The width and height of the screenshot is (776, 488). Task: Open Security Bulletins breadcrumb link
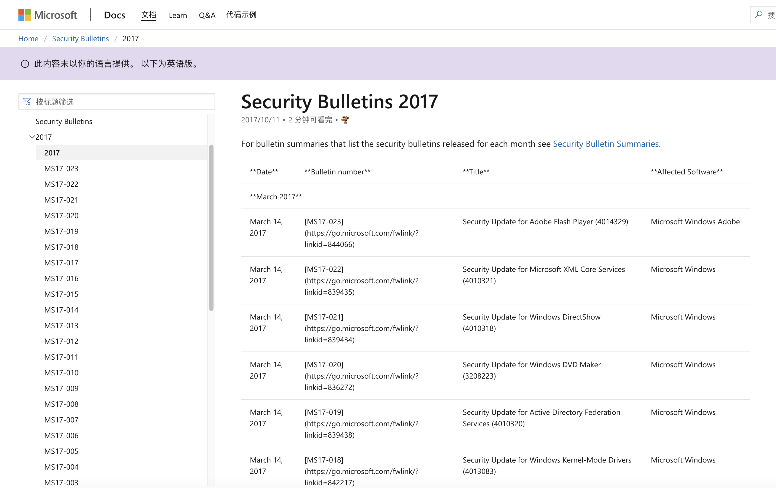(80, 39)
